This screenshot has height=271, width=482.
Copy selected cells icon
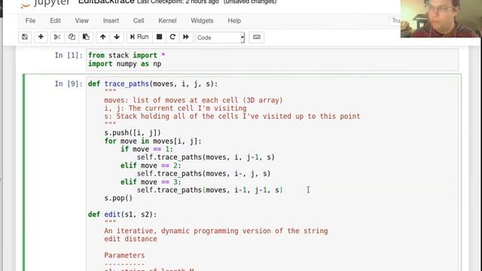click(x=72, y=37)
